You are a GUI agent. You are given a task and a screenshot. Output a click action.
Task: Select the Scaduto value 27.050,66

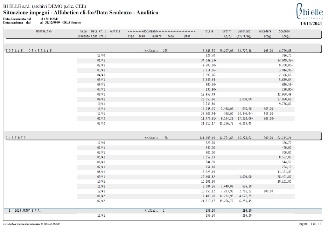(284, 99)
